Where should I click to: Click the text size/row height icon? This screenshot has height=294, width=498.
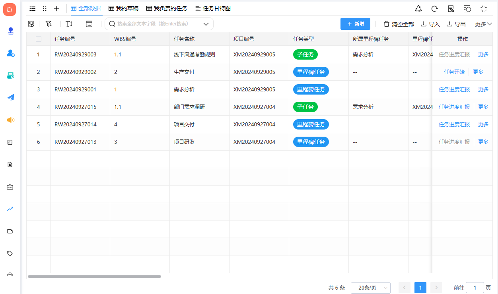point(69,24)
